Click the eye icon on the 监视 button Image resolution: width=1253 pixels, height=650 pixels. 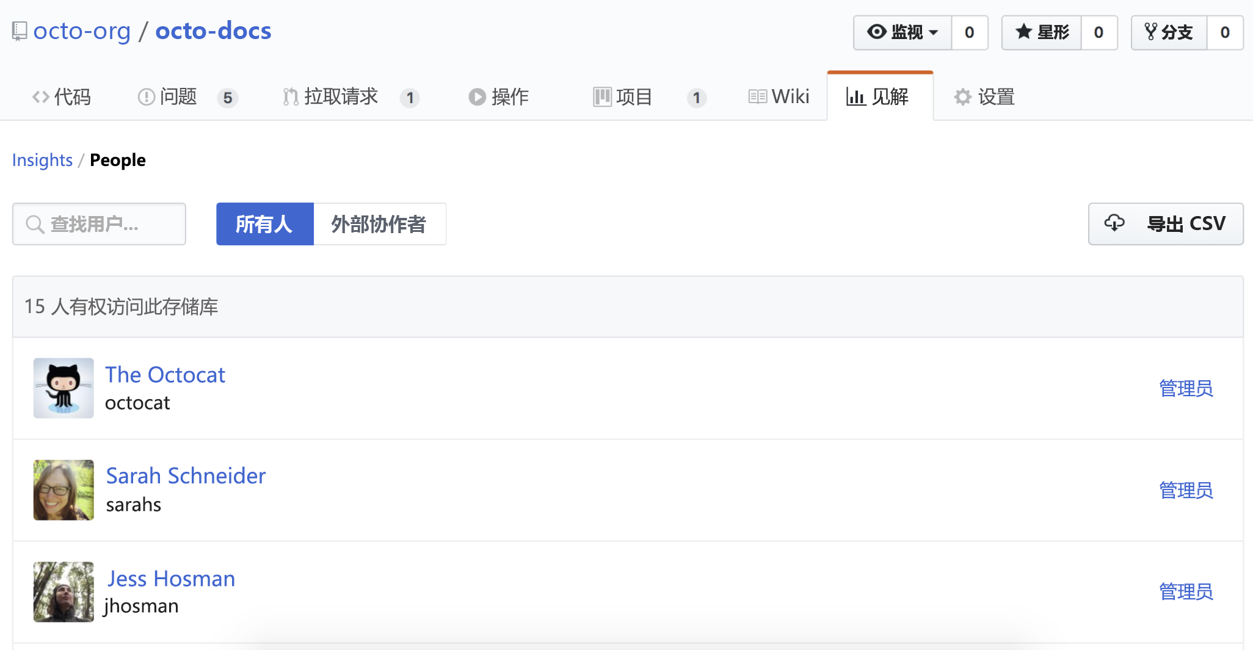point(877,32)
